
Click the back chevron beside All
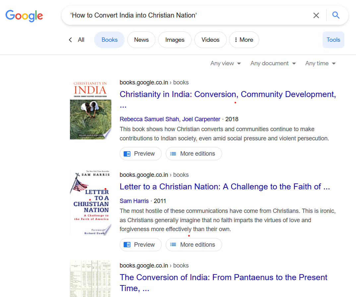click(70, 40)
